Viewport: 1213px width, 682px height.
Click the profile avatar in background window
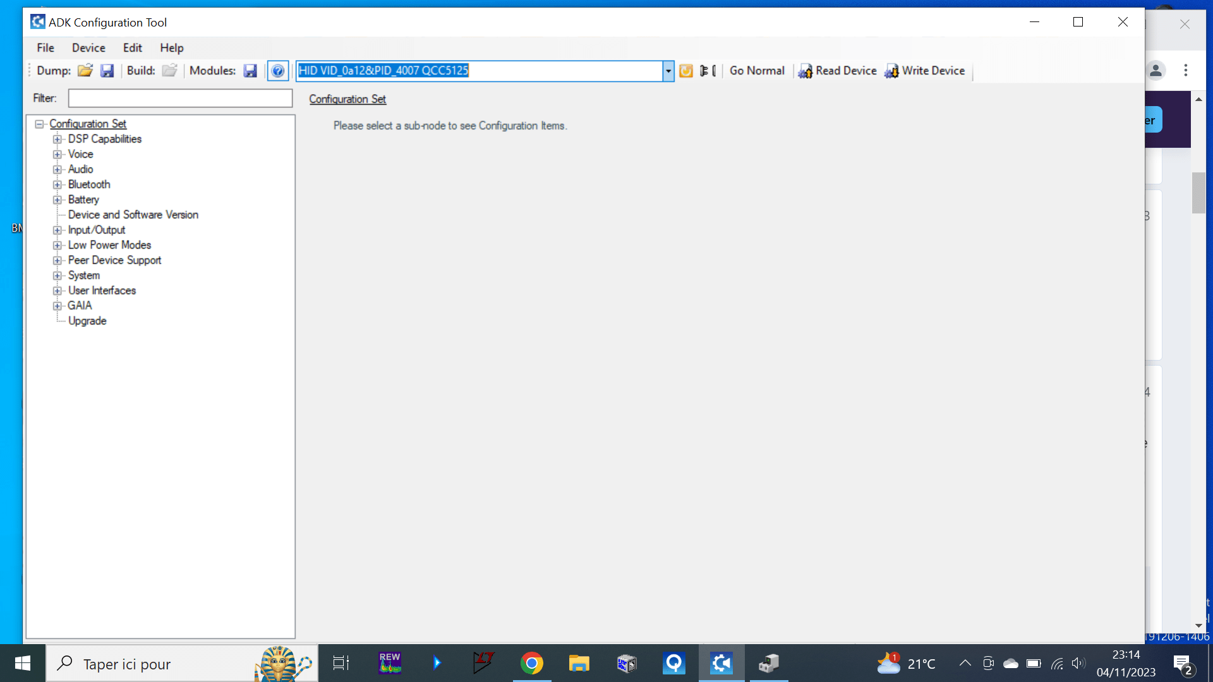(x=1156, y=70)
